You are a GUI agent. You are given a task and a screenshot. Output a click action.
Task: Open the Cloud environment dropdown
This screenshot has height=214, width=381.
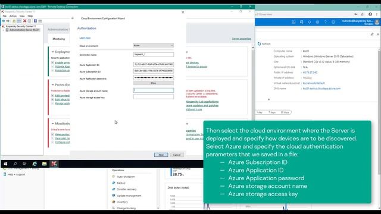pos(154,45)
